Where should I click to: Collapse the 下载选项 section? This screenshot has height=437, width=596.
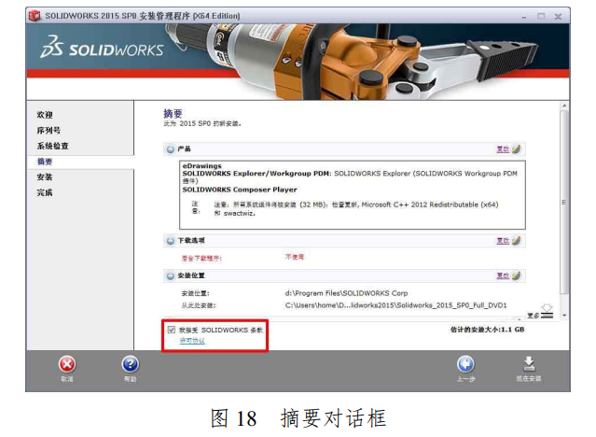[x=171, y=241]
